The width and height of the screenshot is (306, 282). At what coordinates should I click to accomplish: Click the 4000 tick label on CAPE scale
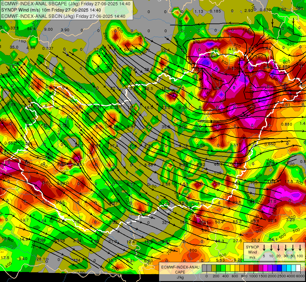[291, 276]
